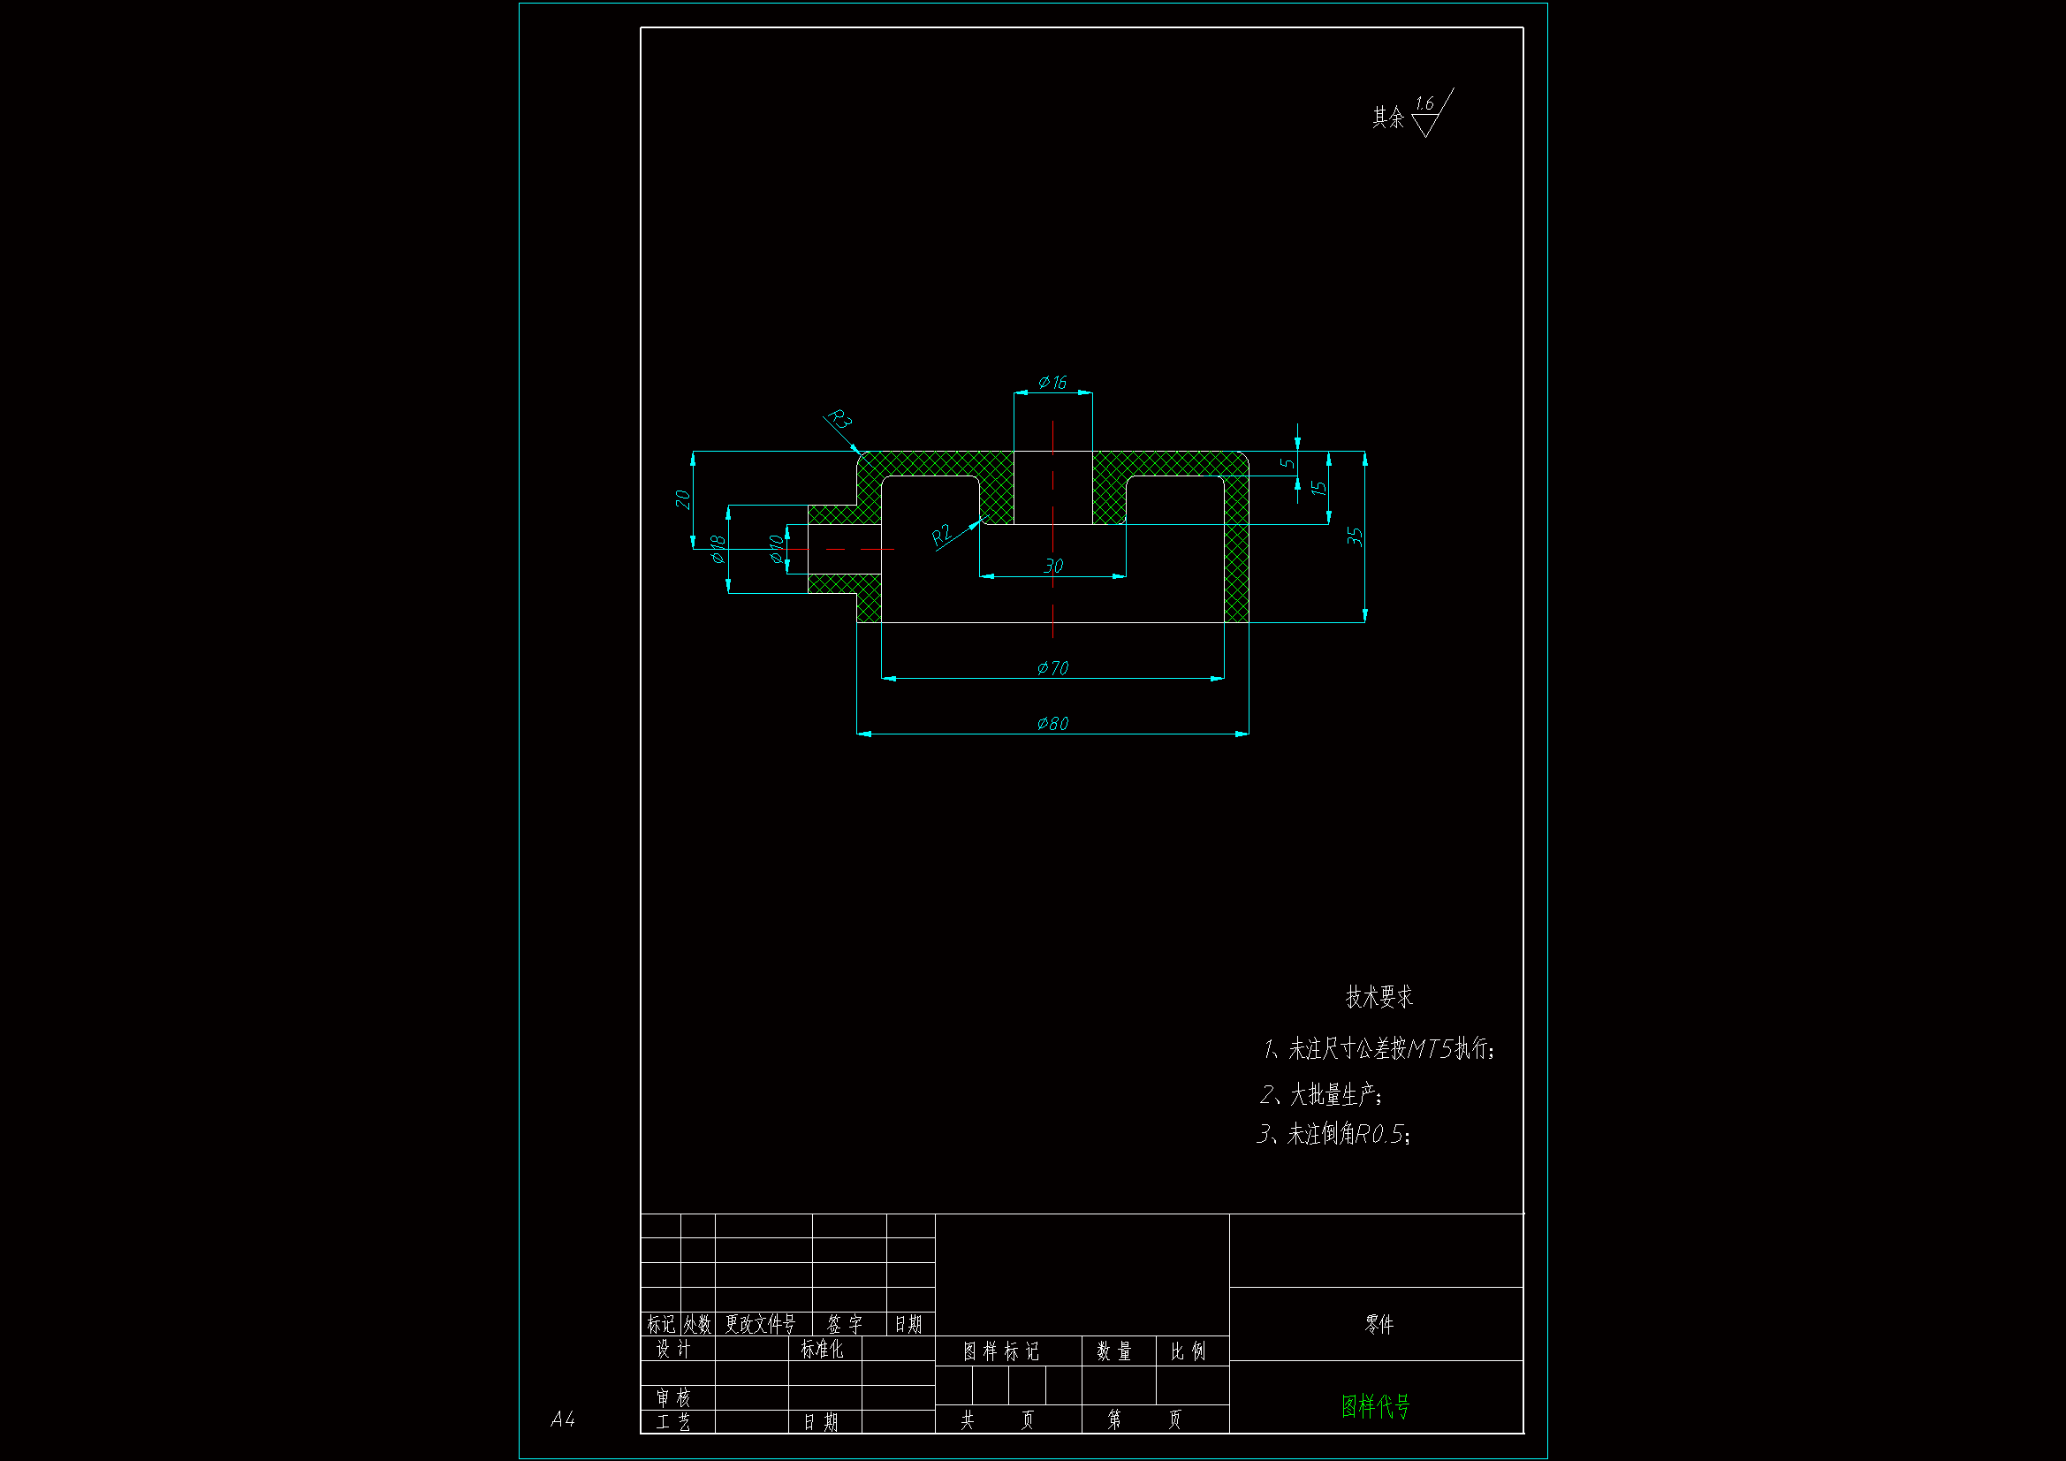Click the 其余 surface finish text
Screen dimensions: 2066x1461
(1387, 118)
